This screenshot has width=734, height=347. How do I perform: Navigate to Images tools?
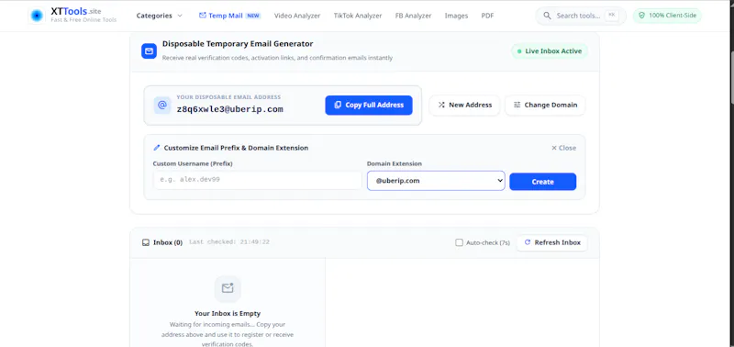456,16
